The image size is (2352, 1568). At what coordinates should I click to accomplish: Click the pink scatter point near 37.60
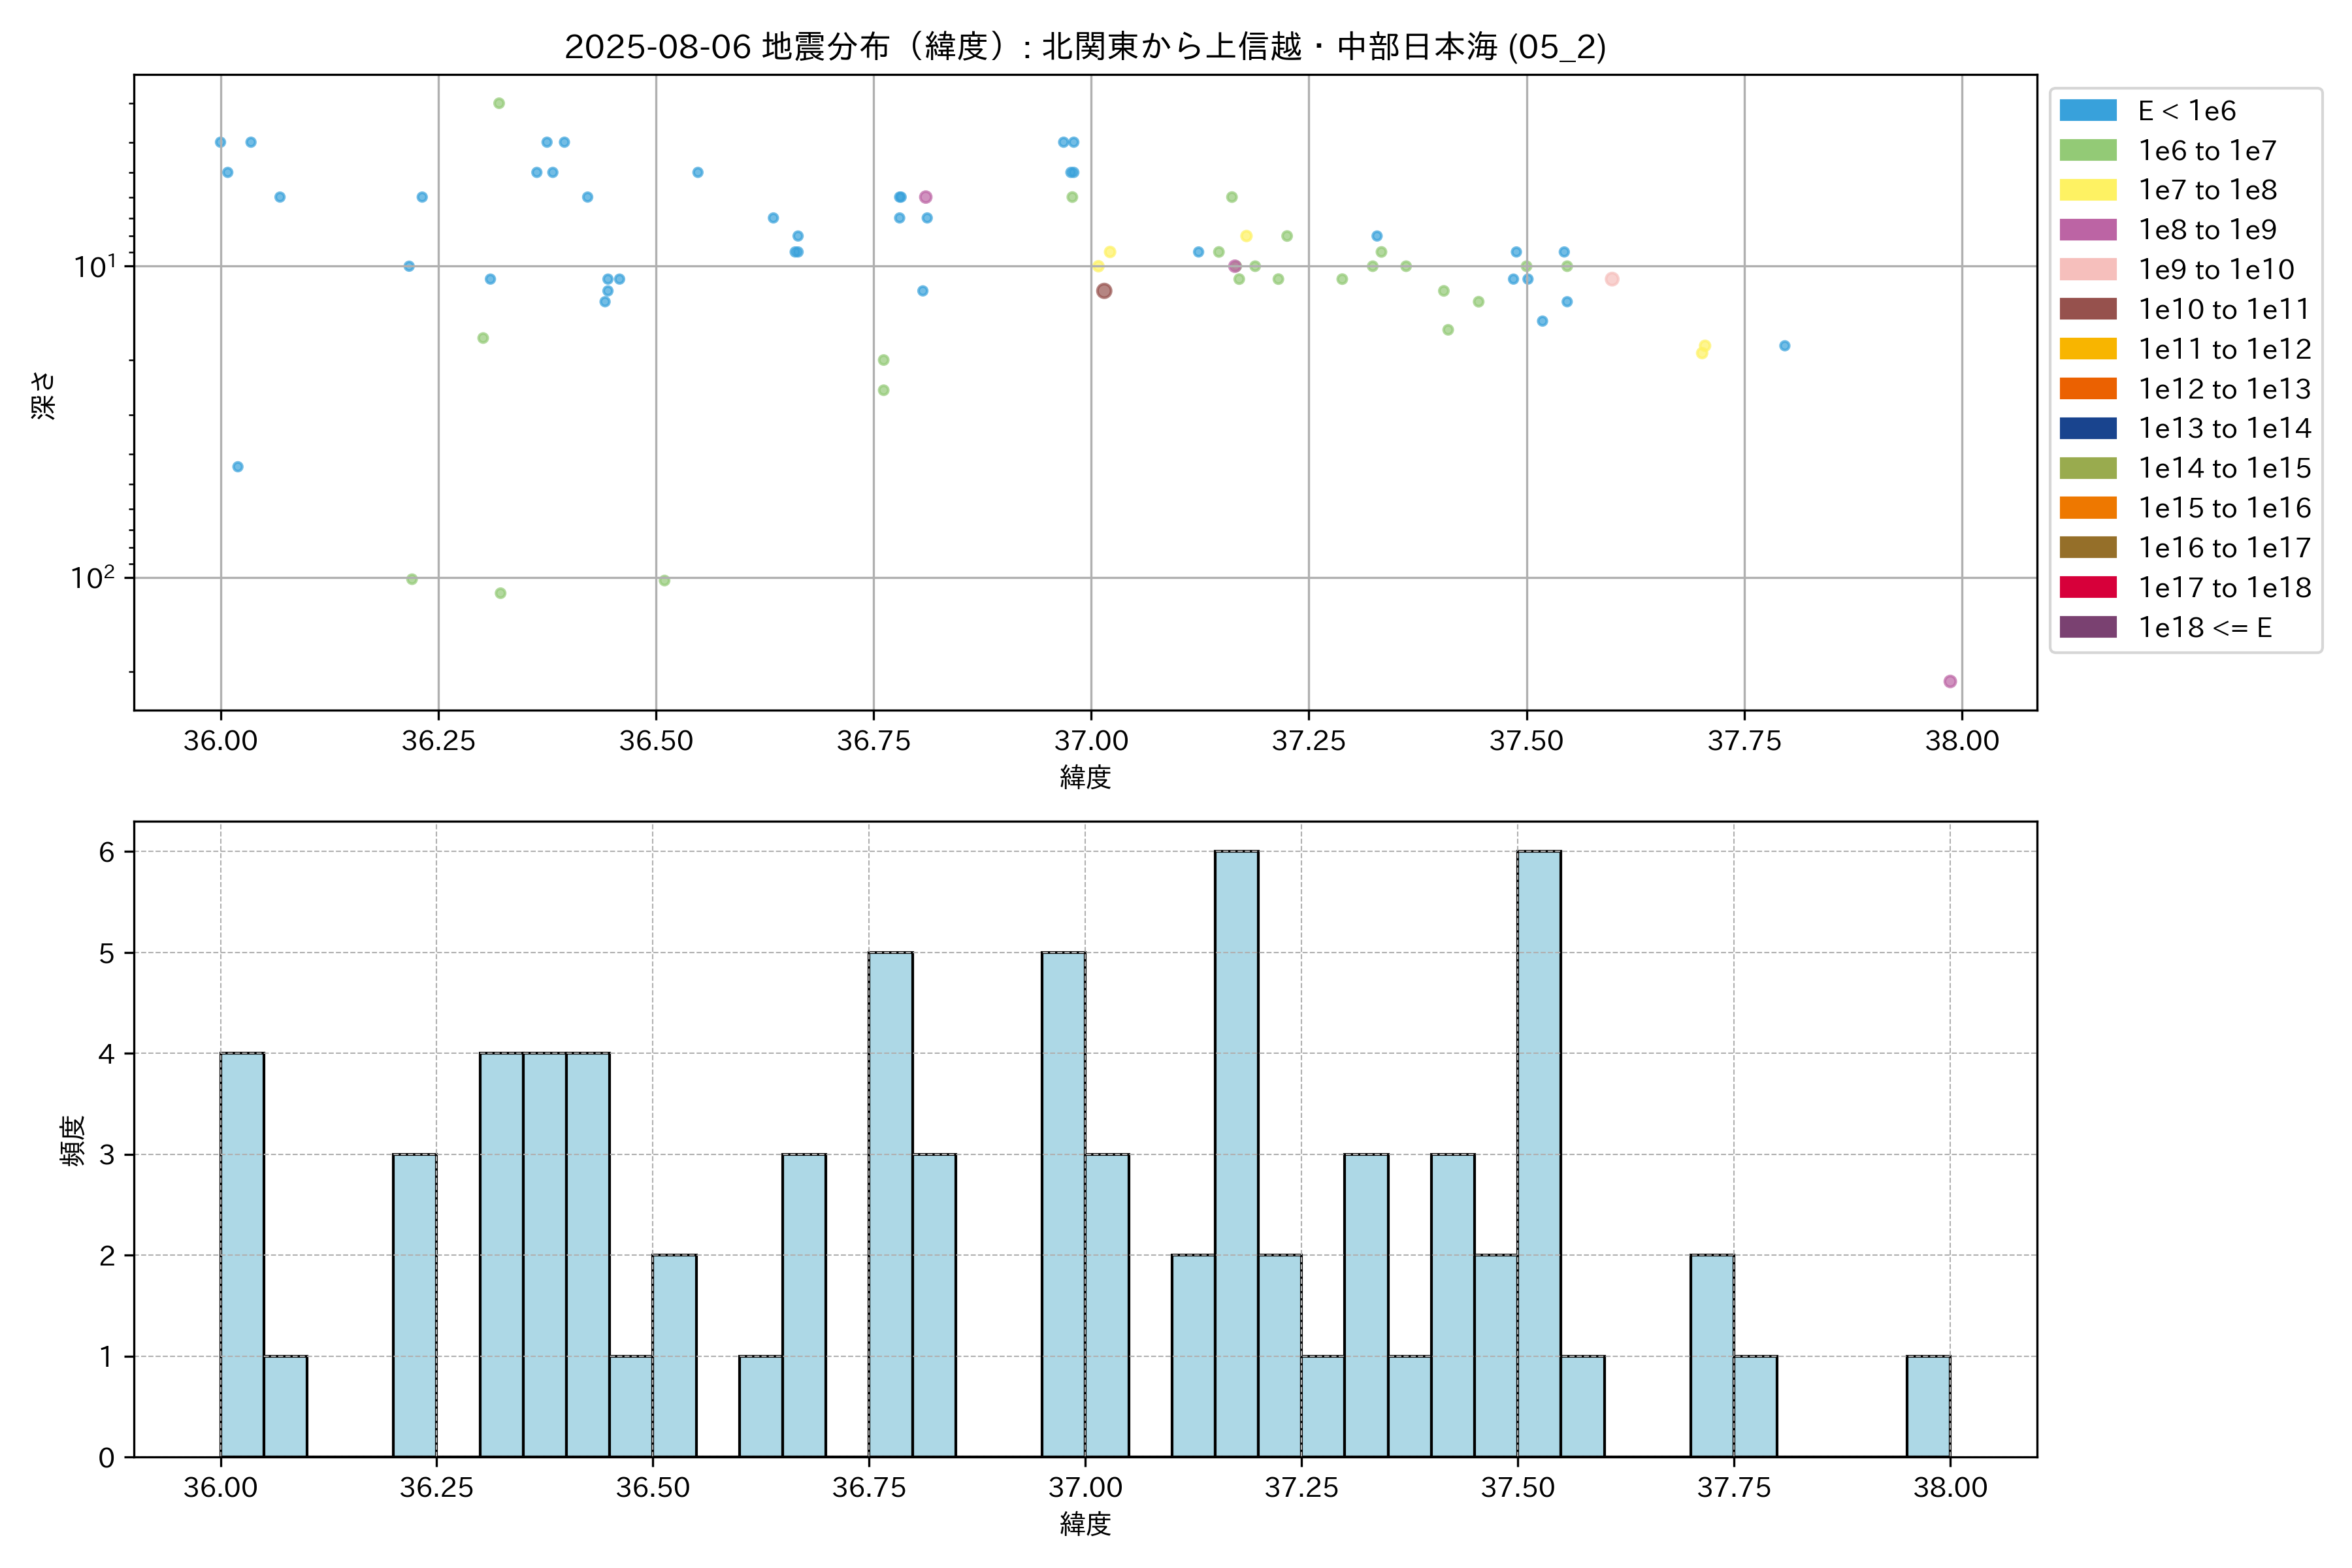pos(1612,279)
